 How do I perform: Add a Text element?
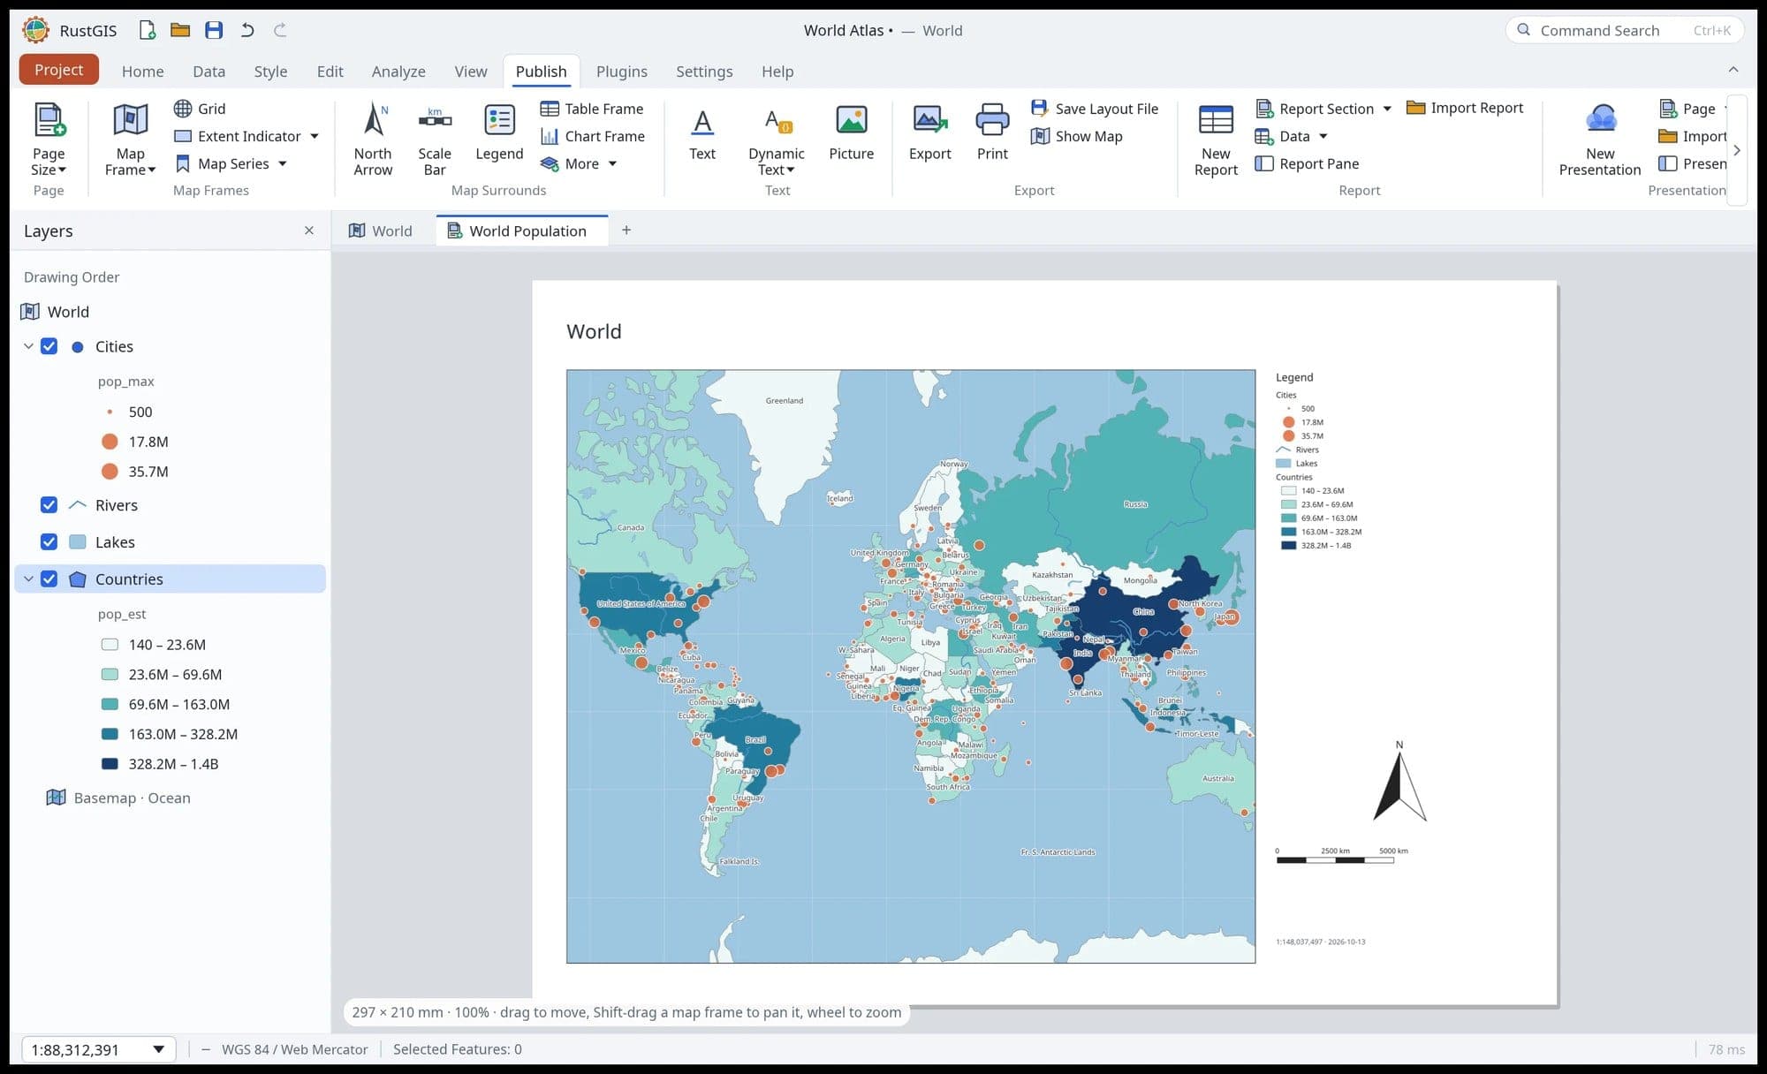tap(702, 132)
